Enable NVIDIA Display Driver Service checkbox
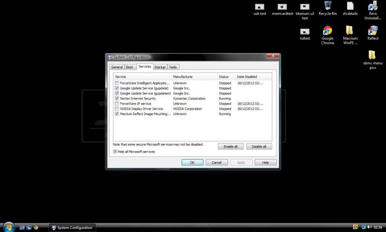Viewport: 386px width, 232px height. click(x=117, y=109)
